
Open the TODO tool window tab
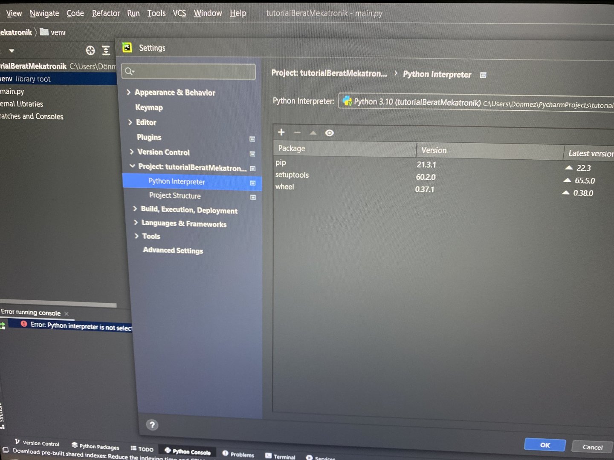[142, 448]
